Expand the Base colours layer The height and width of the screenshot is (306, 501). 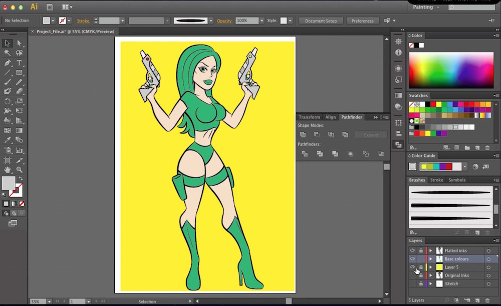[x=431, y=259]
